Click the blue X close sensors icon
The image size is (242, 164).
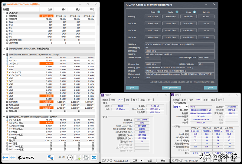tap(94, 157)
